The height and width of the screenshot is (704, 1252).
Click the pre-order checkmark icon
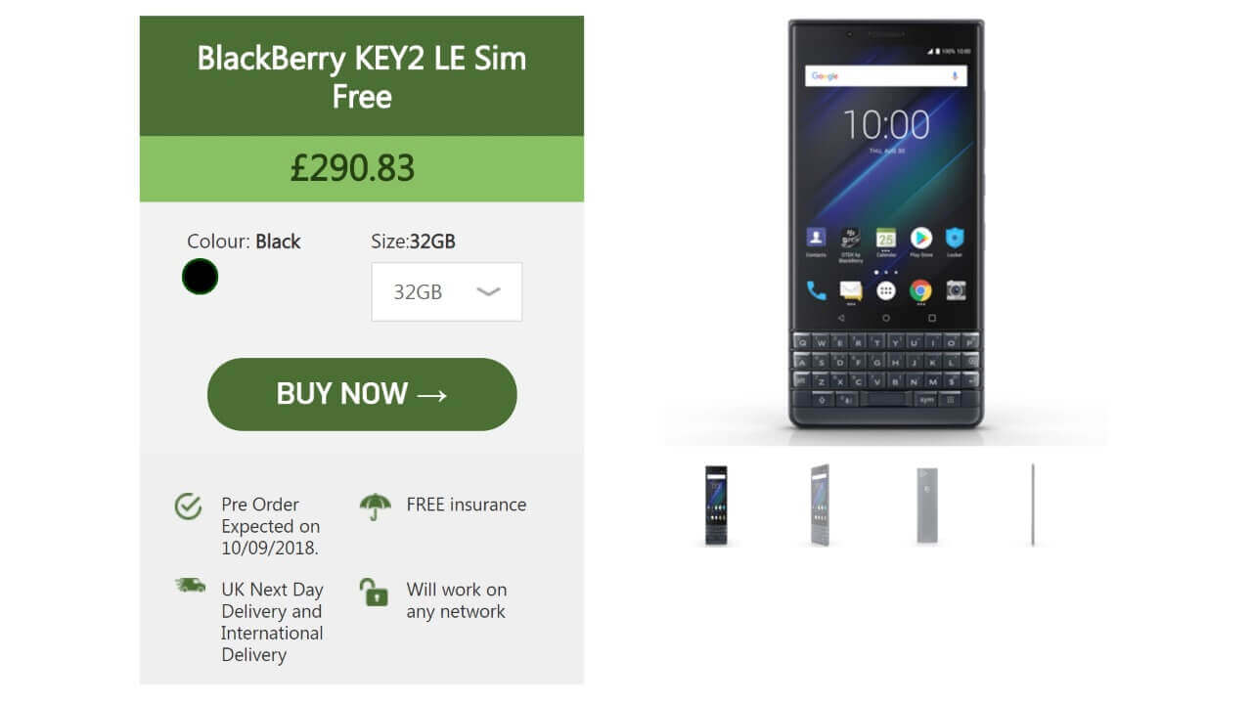(x=188, y=506)
